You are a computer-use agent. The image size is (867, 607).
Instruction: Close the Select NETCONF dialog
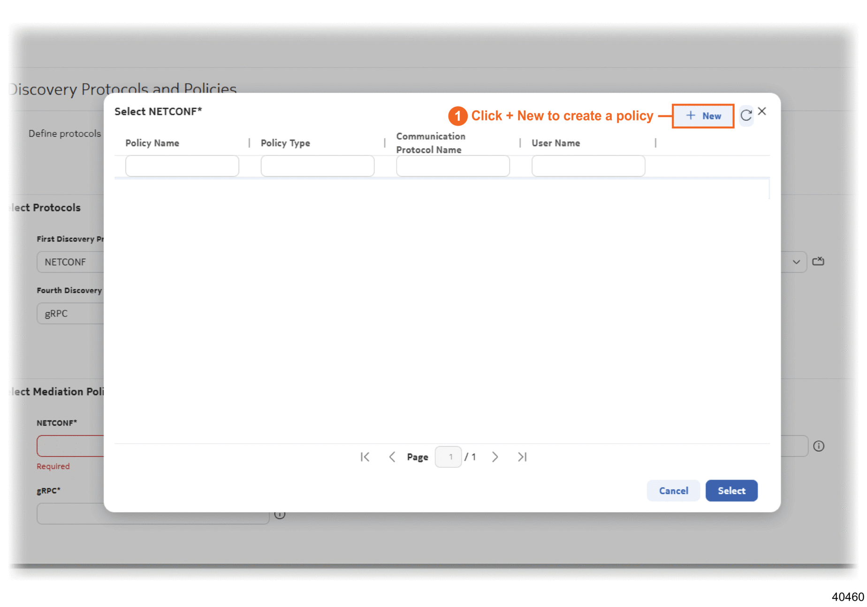coord(762,111)
